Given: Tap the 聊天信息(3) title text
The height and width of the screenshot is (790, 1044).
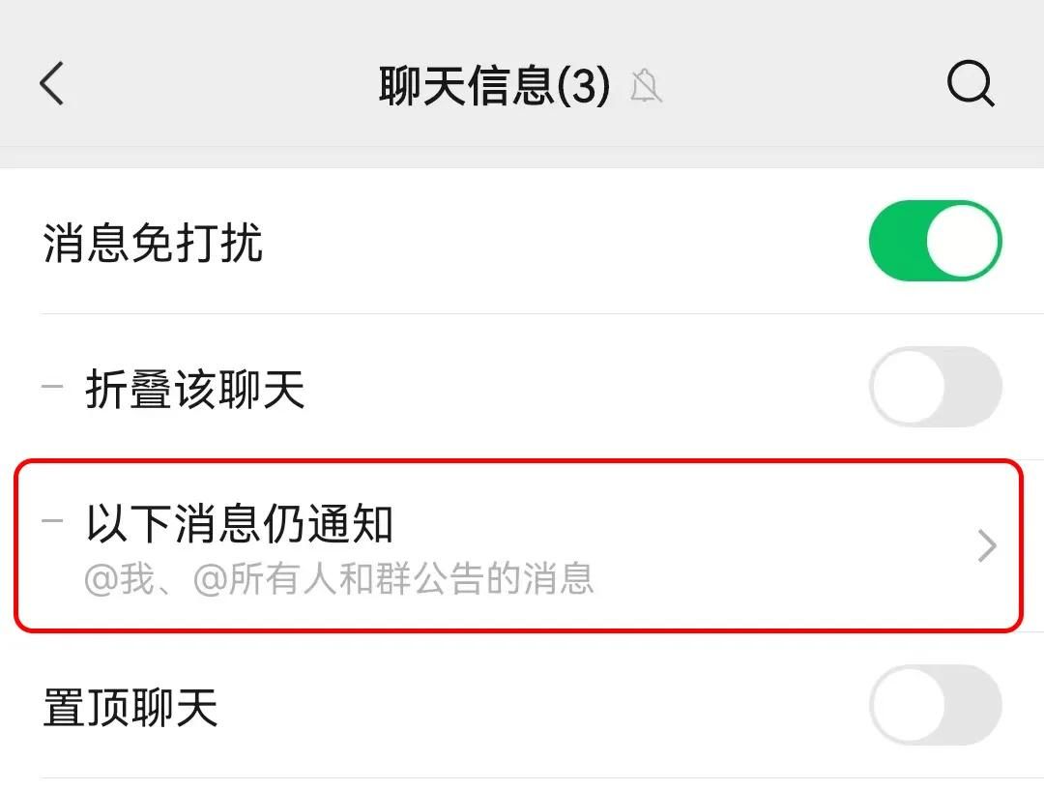Looking at the screenshot, I should pyautogui.click(x=464, y=87).
